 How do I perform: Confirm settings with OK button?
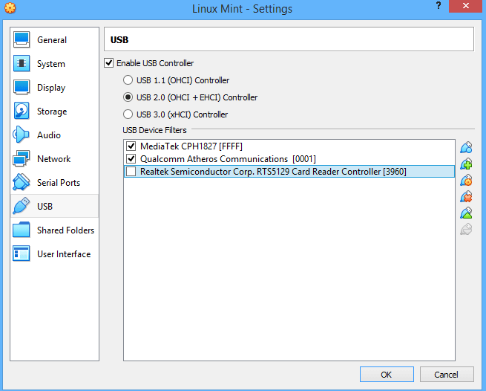tap(387, 374)
